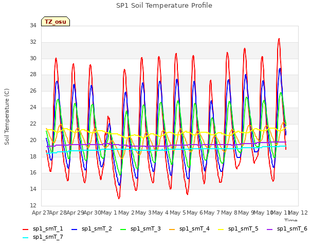Toggle sp1_smT_7 legend entry
The width and height of the screenshot is (329, 247).
pos(43,237)
